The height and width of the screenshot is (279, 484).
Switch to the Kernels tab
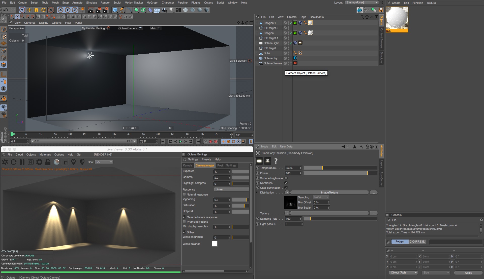point(188,165)
